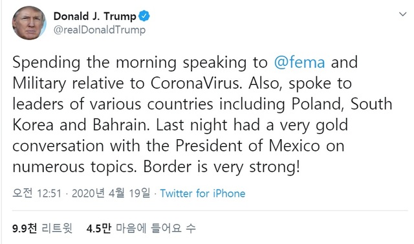Open the @realDonaldTrump handle link

click(x=100, y=30)
